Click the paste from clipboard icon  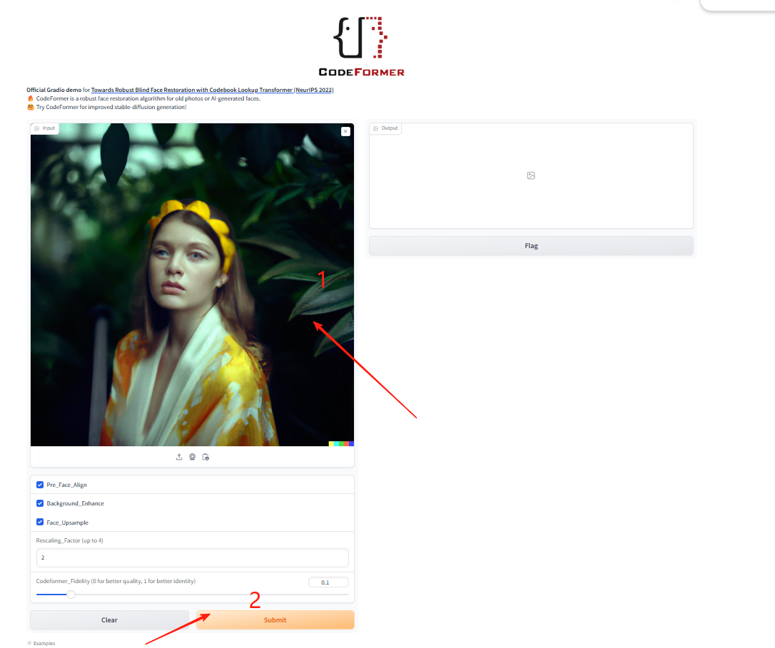click(206, 457)
